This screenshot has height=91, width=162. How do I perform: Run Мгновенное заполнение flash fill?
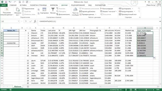coord(89,9)
